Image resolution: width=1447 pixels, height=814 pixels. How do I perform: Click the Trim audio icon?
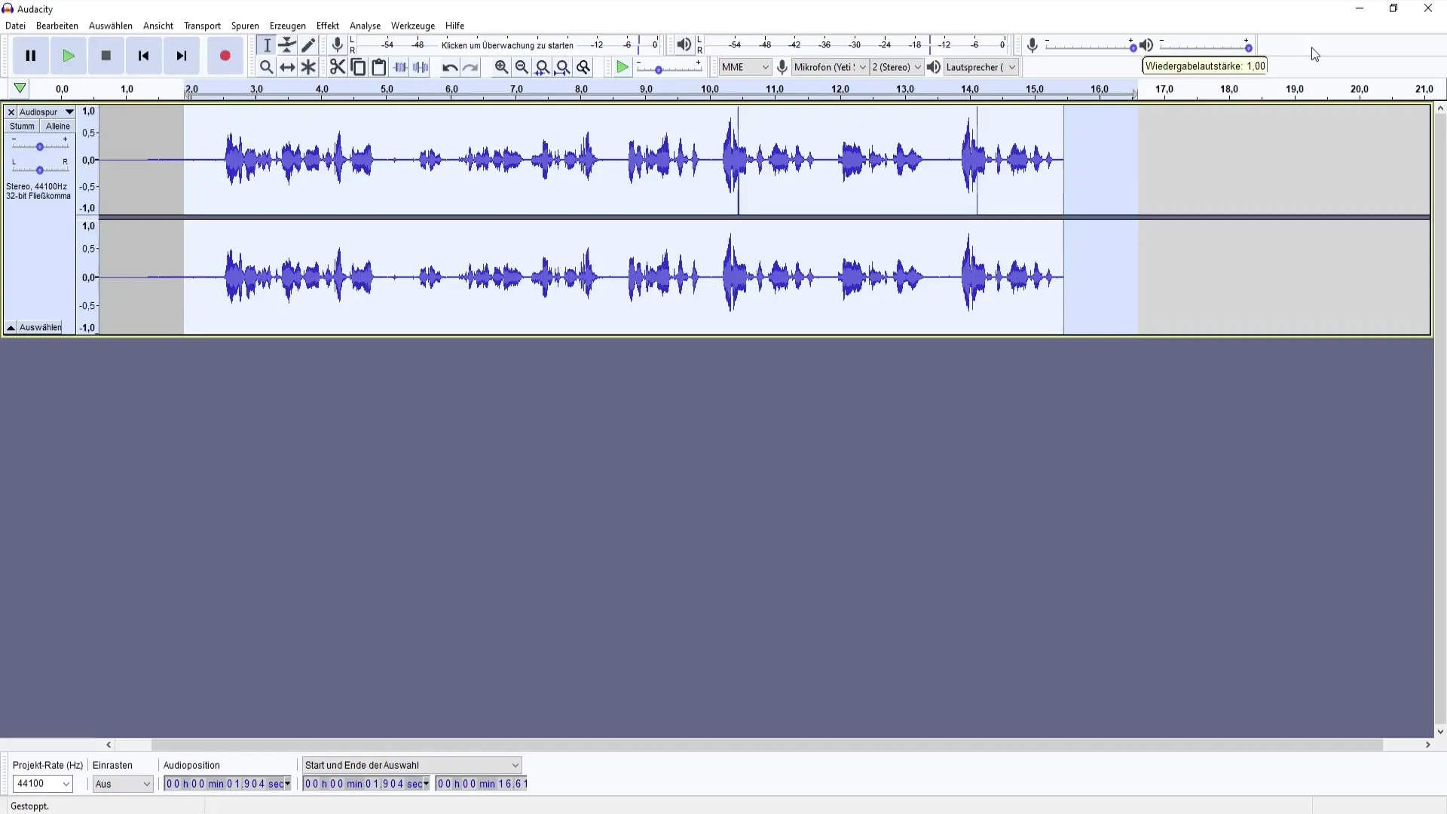(x=400, y=67)
